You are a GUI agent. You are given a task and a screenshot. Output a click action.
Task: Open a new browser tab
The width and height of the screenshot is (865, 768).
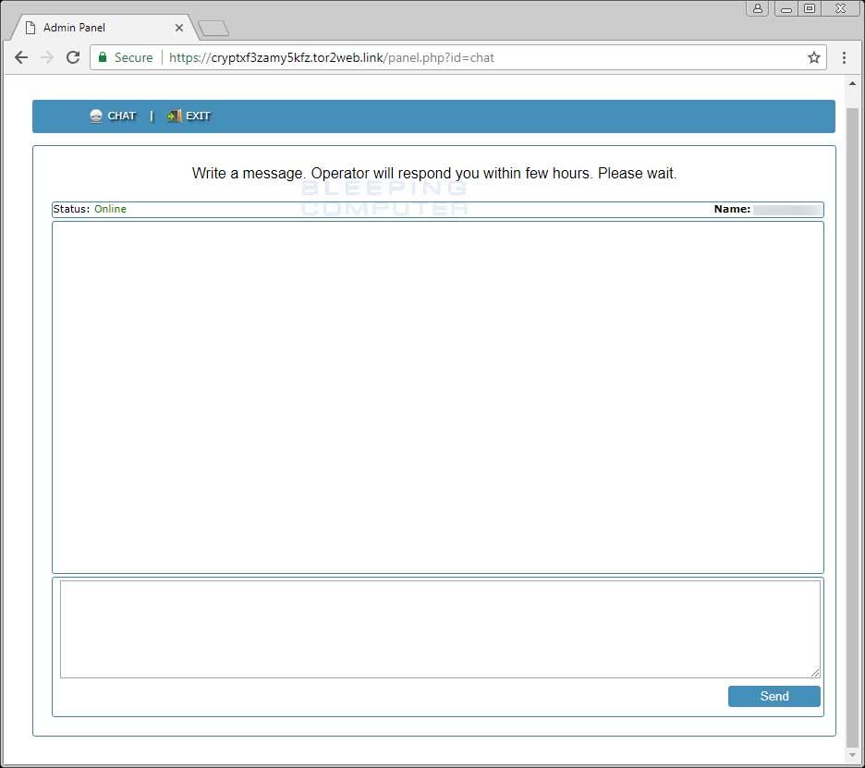click(213, 29)
